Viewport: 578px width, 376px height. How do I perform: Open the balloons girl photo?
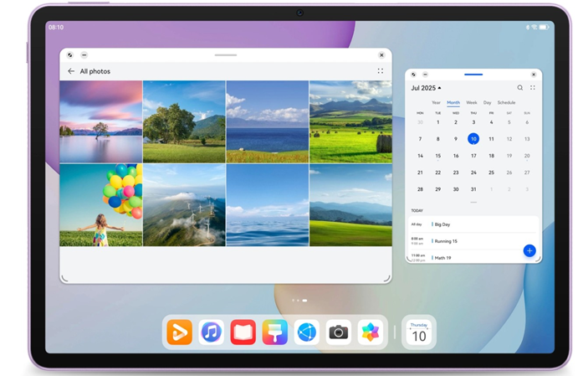click(100, 205)
